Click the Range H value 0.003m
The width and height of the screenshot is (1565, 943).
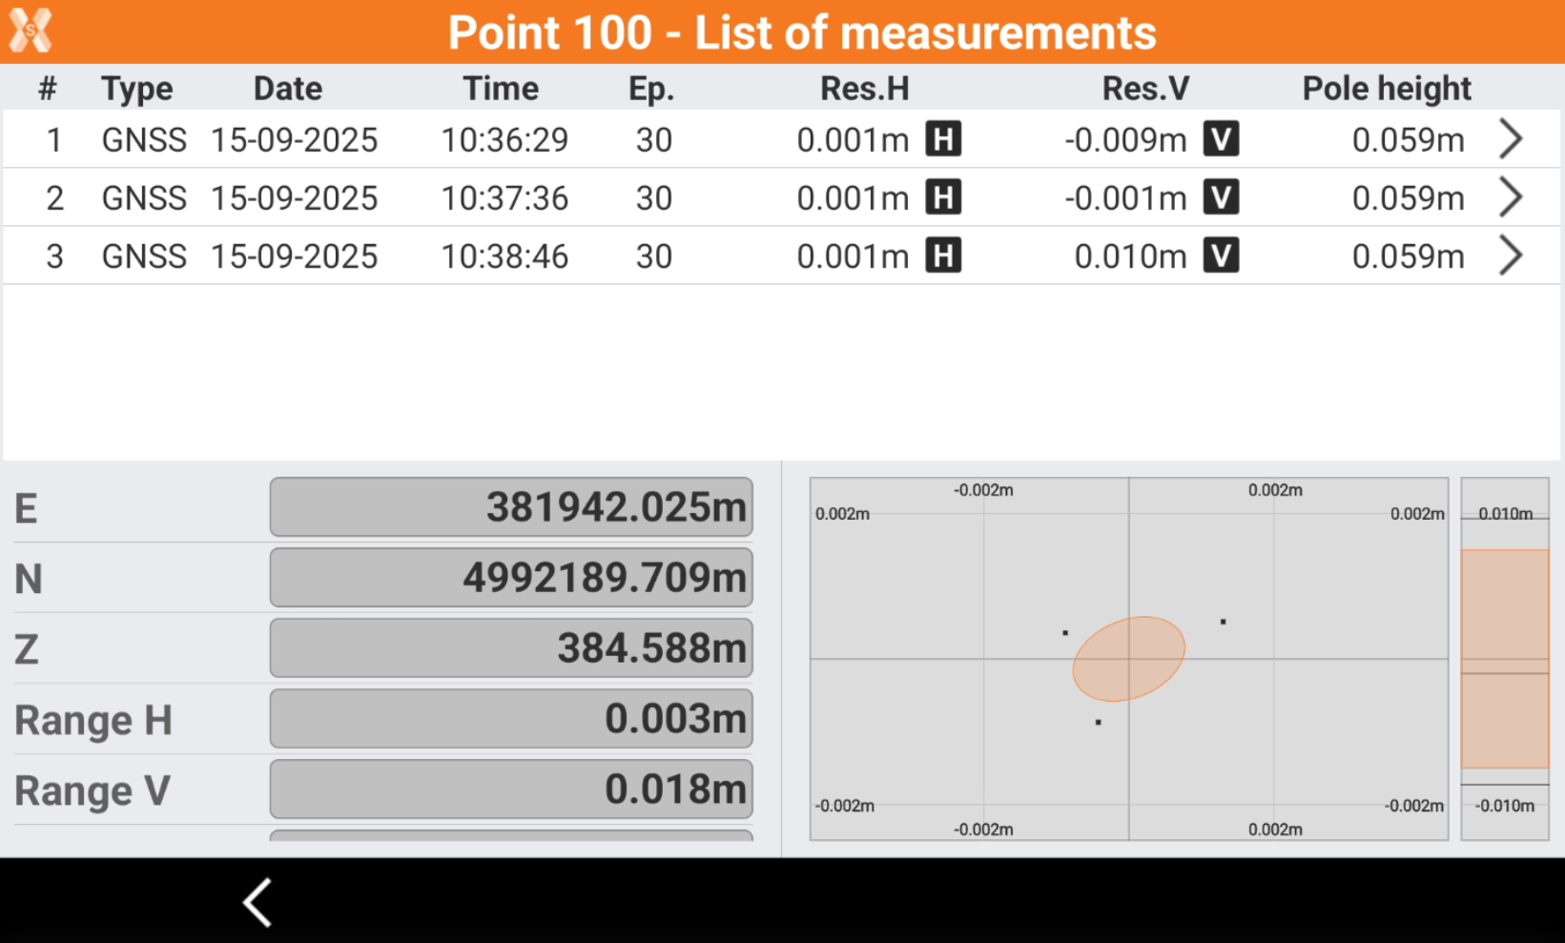(x=511, y=719)
